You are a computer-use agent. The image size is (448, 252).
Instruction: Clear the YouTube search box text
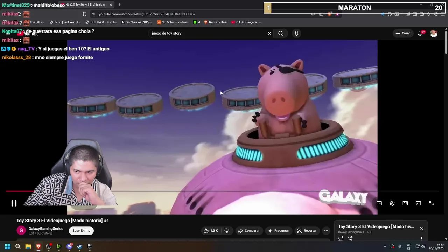(x=269, y=33)
